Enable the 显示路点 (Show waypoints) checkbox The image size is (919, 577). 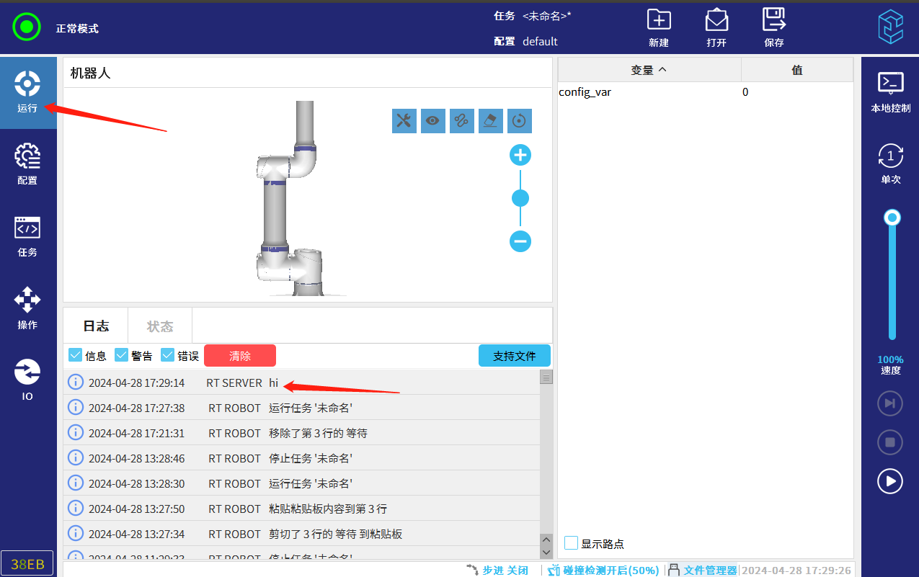(571, 543)
